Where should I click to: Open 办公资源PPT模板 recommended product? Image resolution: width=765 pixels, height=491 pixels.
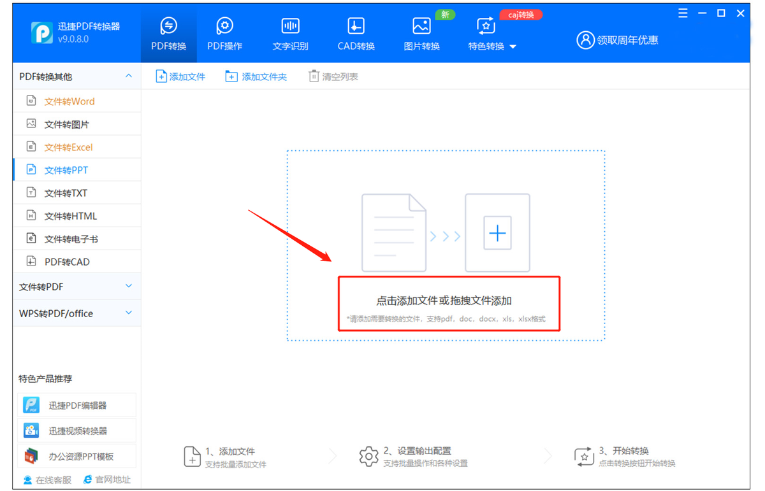click(x=77, y=456)
